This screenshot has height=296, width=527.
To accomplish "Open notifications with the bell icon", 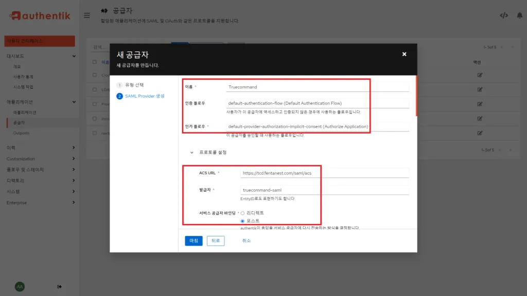I will point(519,15).
